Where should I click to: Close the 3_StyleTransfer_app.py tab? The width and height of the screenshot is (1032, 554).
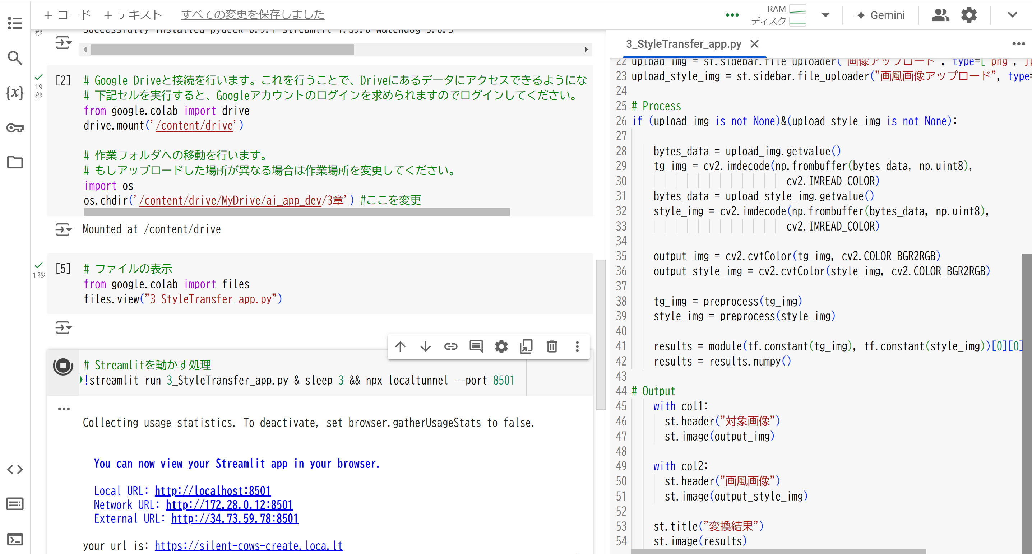[754, 44]
